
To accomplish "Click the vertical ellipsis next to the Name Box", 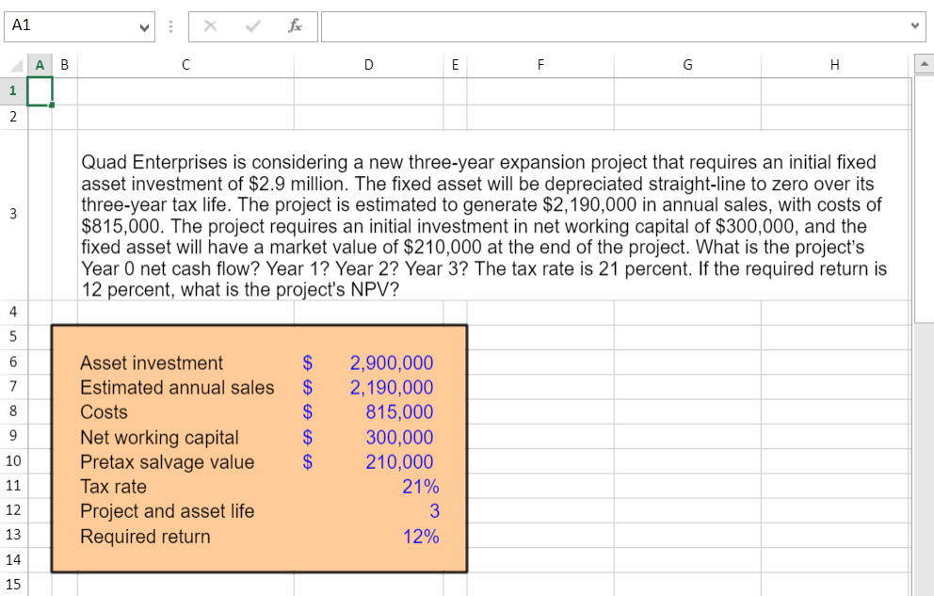I will point(170,26).
